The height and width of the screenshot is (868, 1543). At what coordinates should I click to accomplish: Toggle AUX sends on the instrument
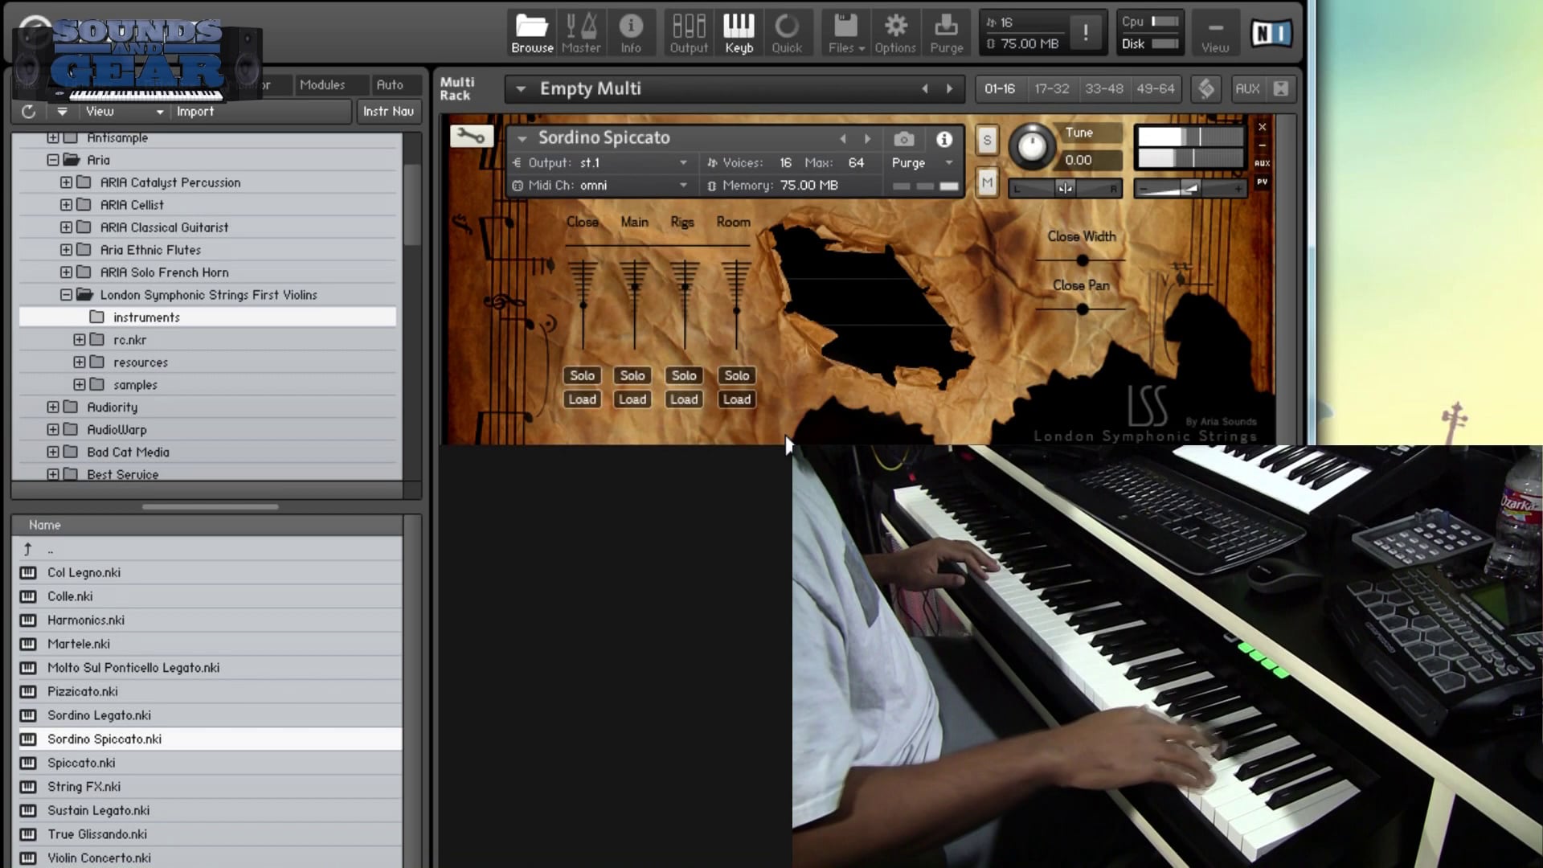(1263, 163)
